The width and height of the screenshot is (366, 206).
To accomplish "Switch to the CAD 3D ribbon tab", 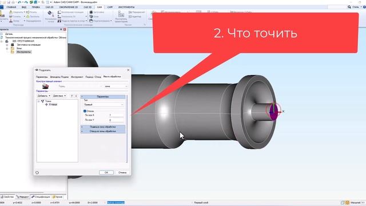I will coord(87,7).
